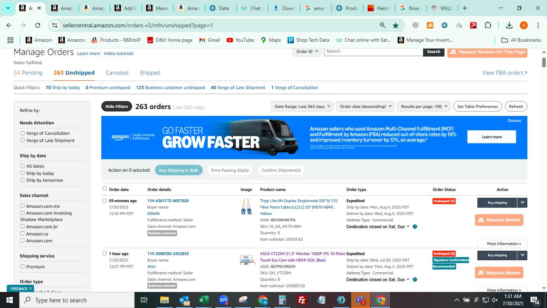Check the Amazon.com.br sales channel box
Screen dimensions: 547x308
[22, 227]
